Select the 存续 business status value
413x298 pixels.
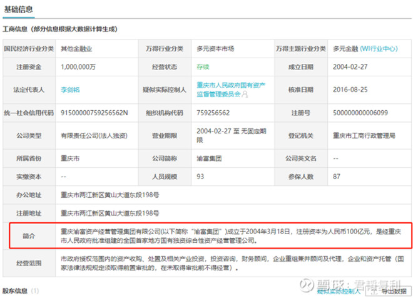(203, 67)
